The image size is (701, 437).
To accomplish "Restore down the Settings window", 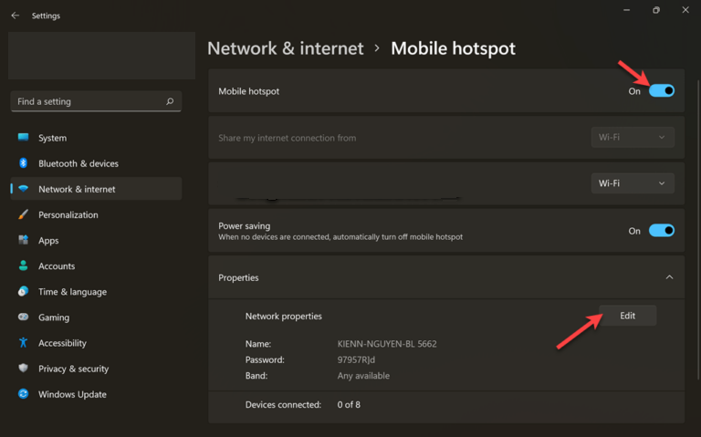I will coord(656,10).
